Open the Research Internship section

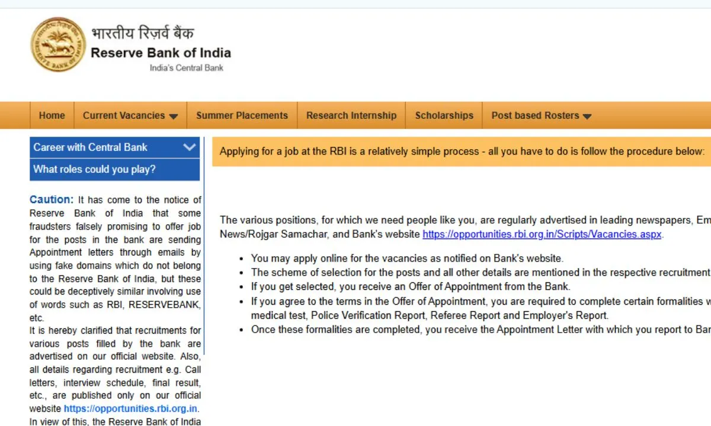click(x=351, y=115)
